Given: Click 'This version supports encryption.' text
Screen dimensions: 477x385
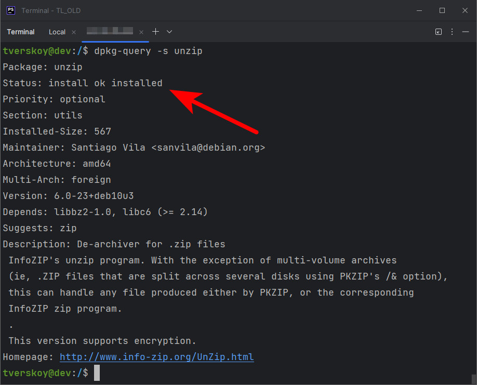Looking at the screenshot, I should 102,341.
